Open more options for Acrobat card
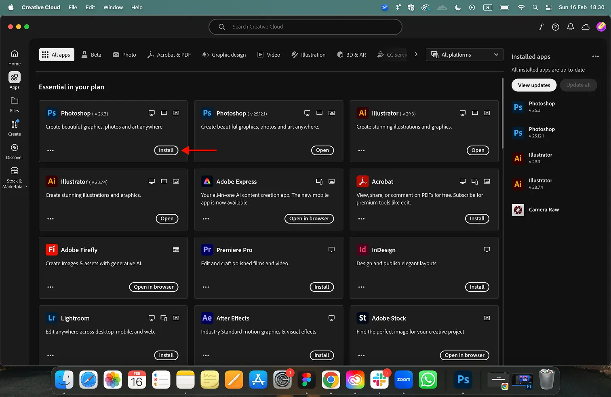The height and width of the screenshot is (397, 611). 361,219
